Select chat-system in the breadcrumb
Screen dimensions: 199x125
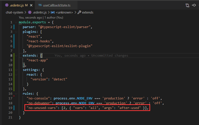tap(15, 12)
